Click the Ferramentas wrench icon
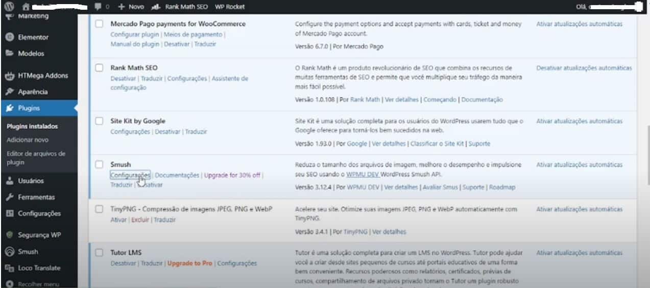This screenshot has height=288, width=650. 9,197
